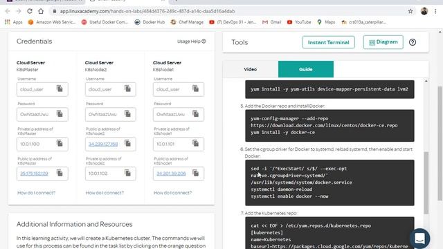Open the lab Diagram
This screenshot has height=249, width=443.
(x=383, y=42)
